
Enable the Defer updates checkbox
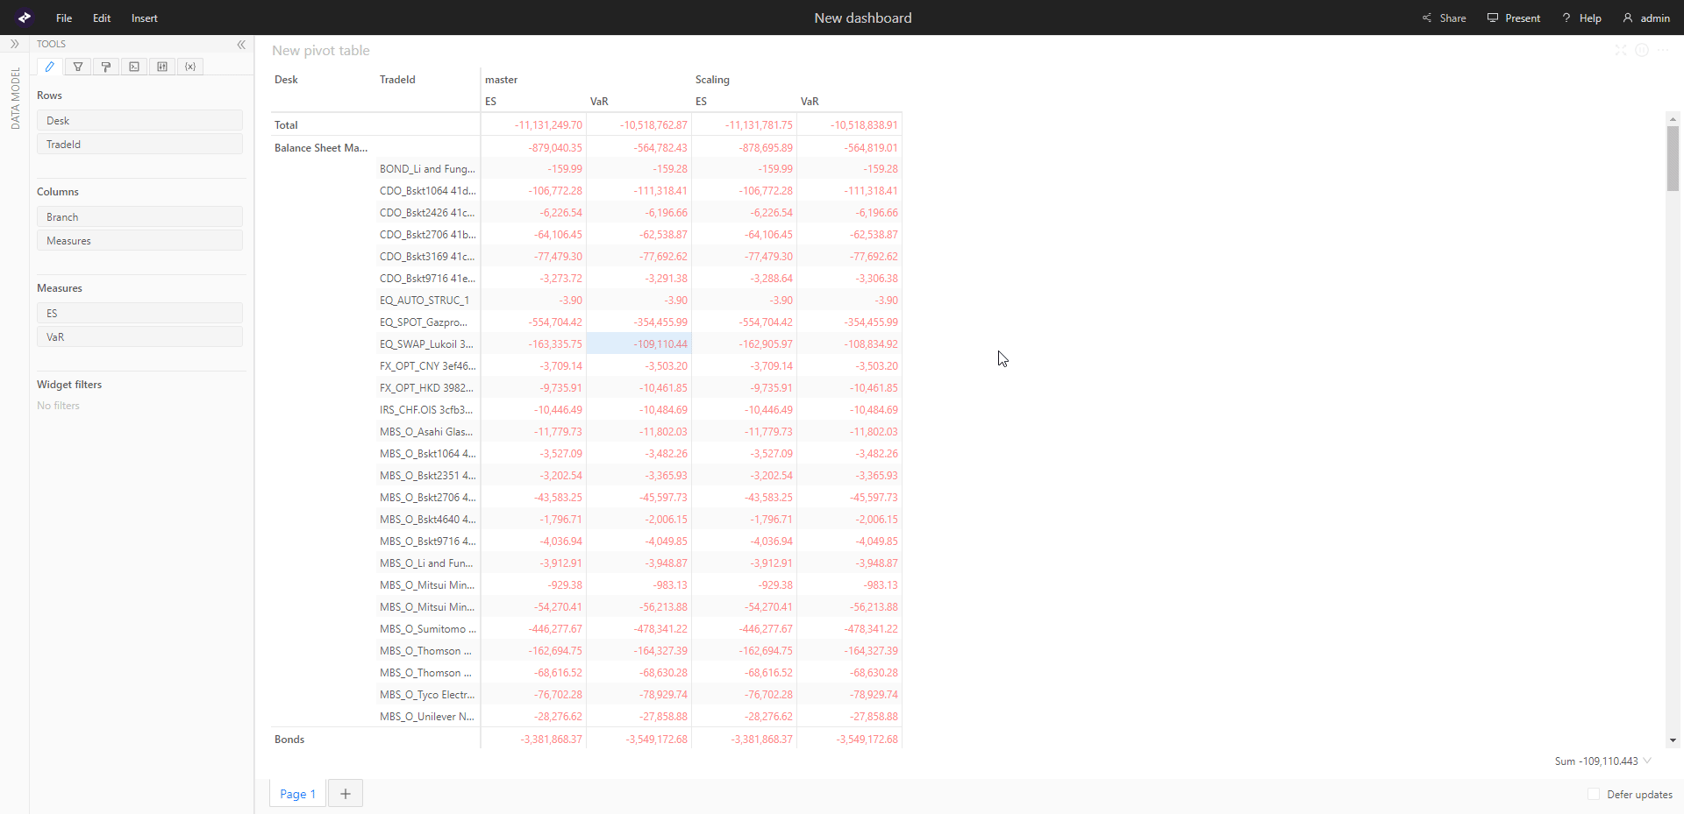1595,795
